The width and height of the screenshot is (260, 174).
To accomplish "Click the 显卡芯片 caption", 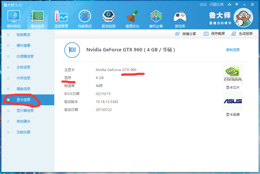I will point(233,88).
